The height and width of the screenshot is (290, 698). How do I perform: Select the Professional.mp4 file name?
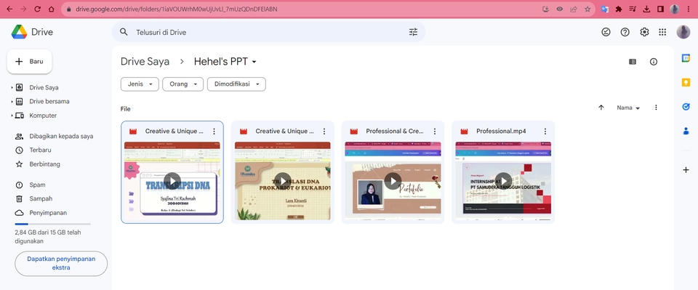point(501,132)
